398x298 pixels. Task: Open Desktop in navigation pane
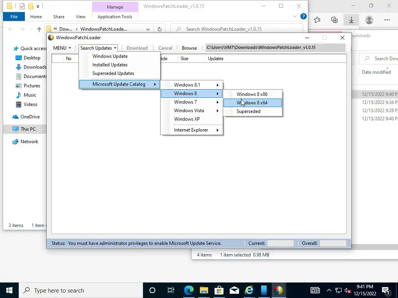click(x=28, y=58)
